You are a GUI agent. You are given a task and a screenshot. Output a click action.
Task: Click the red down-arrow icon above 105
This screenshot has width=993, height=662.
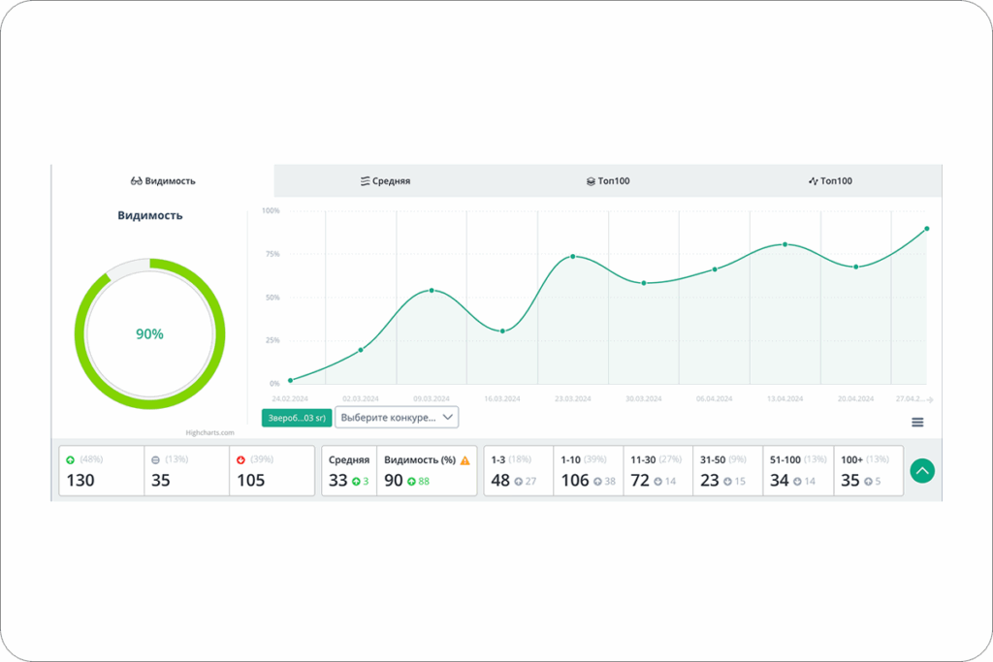pyautogui.click(x=240, y=460)
